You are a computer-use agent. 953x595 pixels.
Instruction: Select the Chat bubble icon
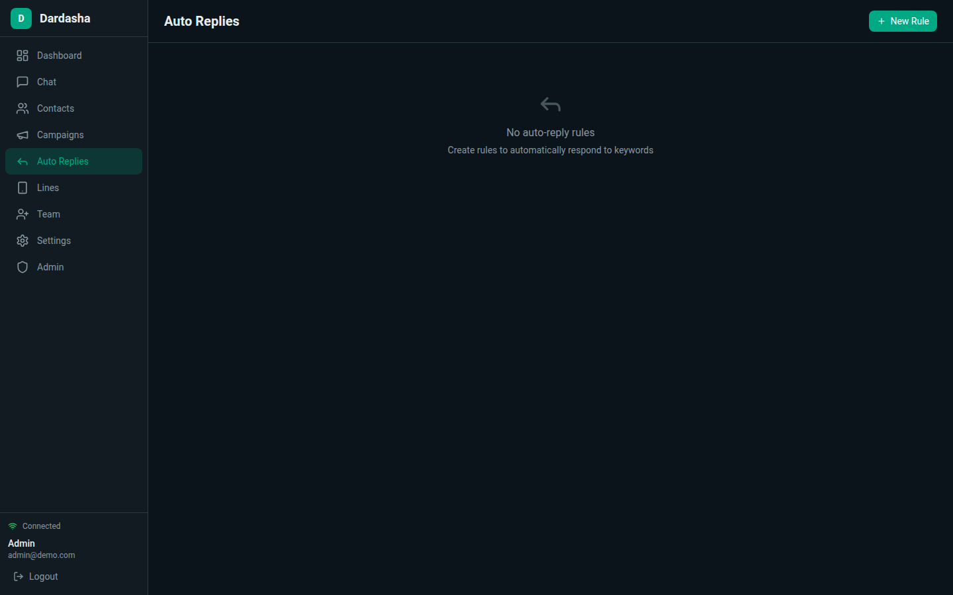coord(23,82)
